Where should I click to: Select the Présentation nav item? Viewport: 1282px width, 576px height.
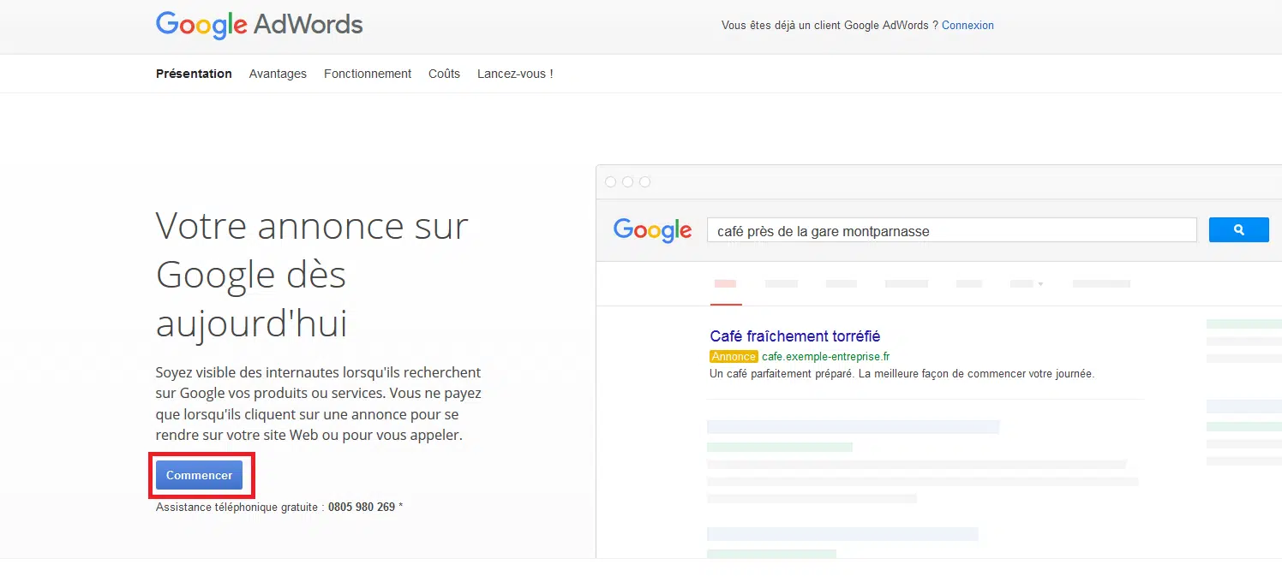(194, 74)
